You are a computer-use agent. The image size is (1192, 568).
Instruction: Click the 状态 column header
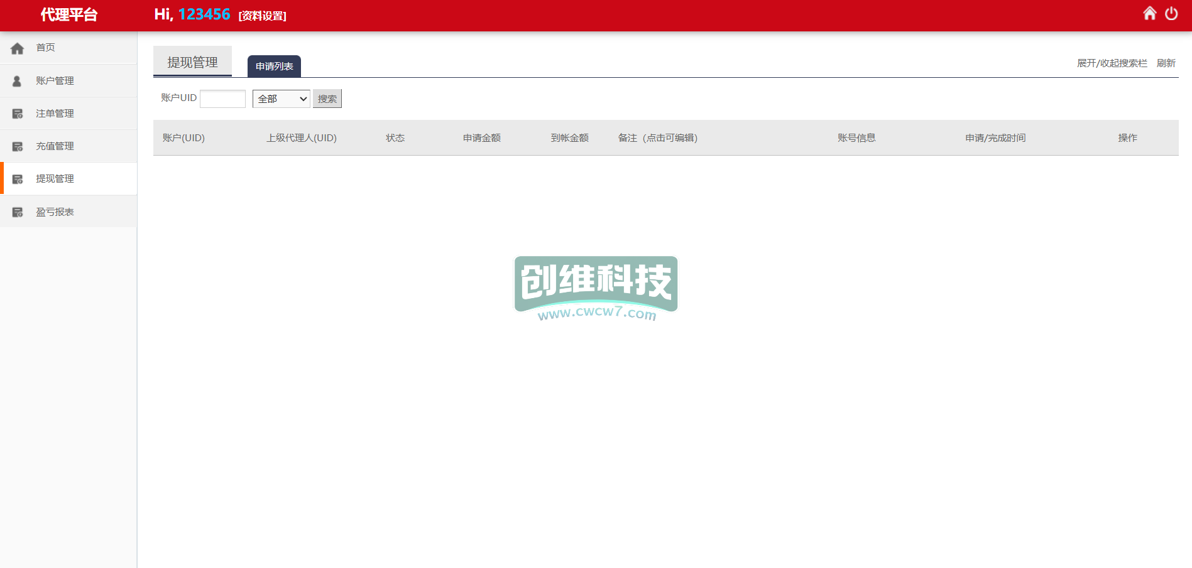click(395, 137)
